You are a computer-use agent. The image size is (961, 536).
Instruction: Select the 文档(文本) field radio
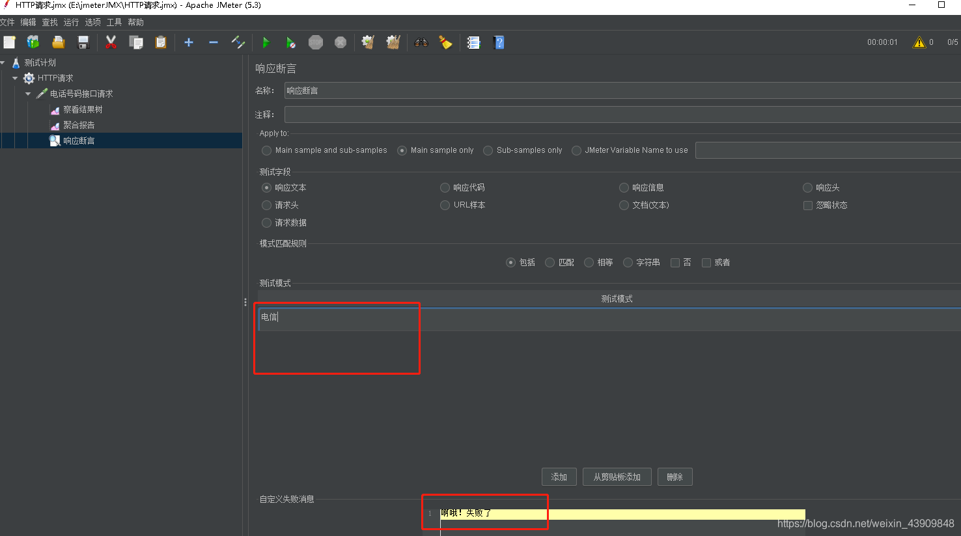point(624,205)
